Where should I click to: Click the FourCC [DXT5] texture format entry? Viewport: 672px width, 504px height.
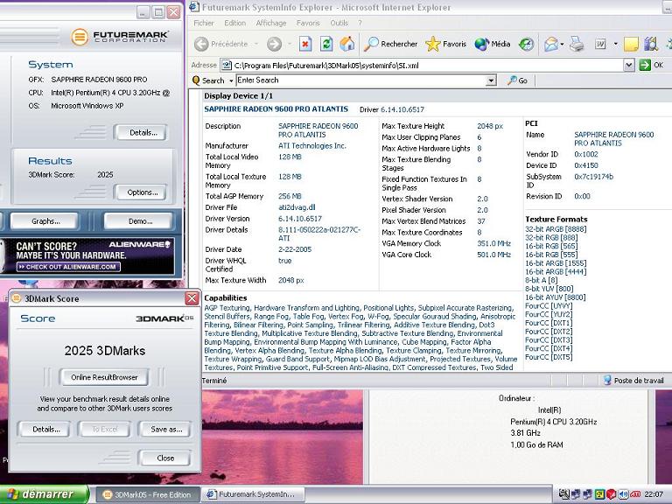[x=549, y=357]
